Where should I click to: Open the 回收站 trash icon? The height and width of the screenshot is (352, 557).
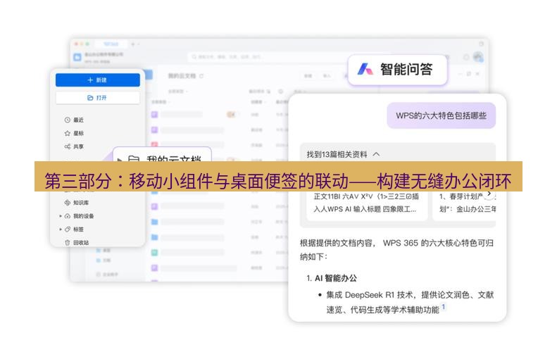point(67,243)
